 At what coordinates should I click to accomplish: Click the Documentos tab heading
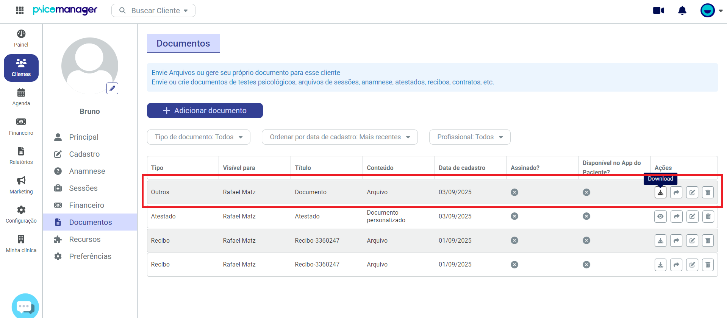point(183,43)
